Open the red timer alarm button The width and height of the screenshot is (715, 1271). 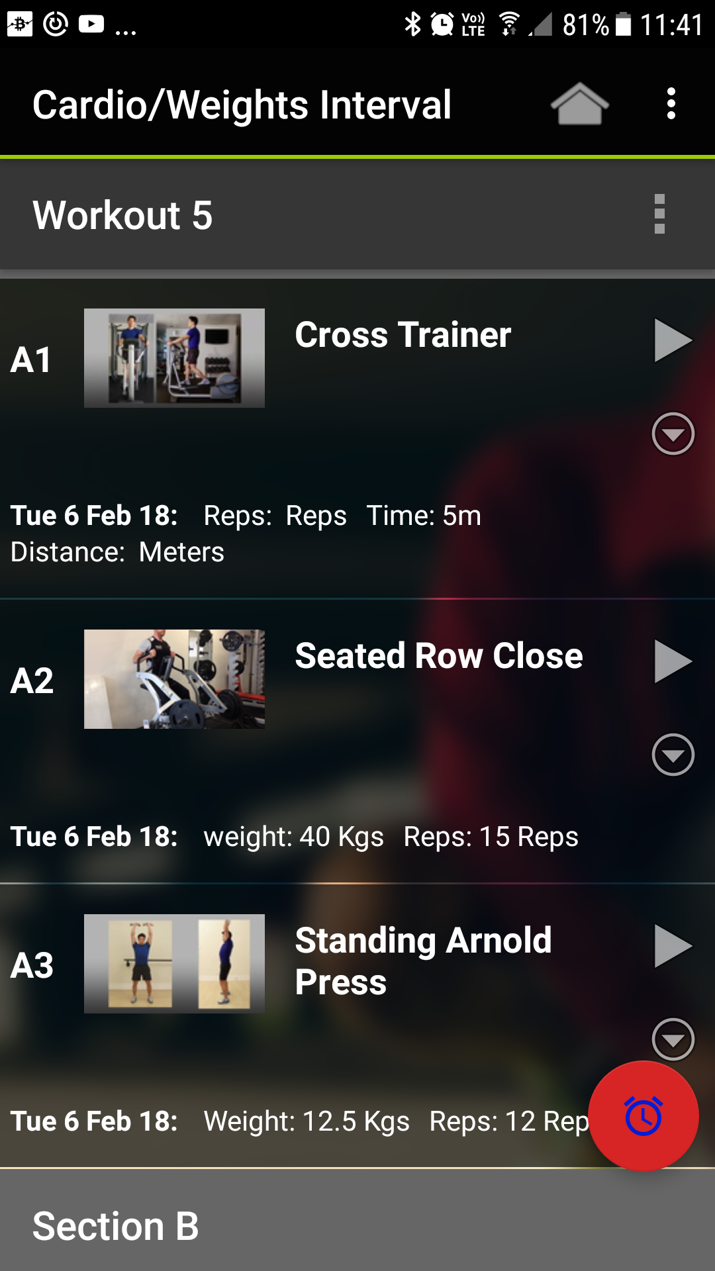(x=643, y=1116)
